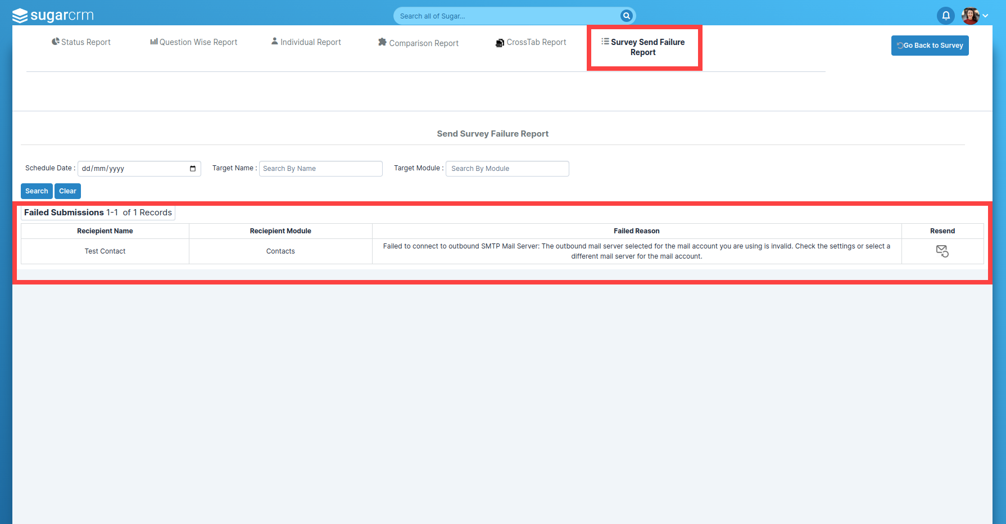Click the global Search all of Sugar box
The image size is (1006, 524).
tap(506, 16)
